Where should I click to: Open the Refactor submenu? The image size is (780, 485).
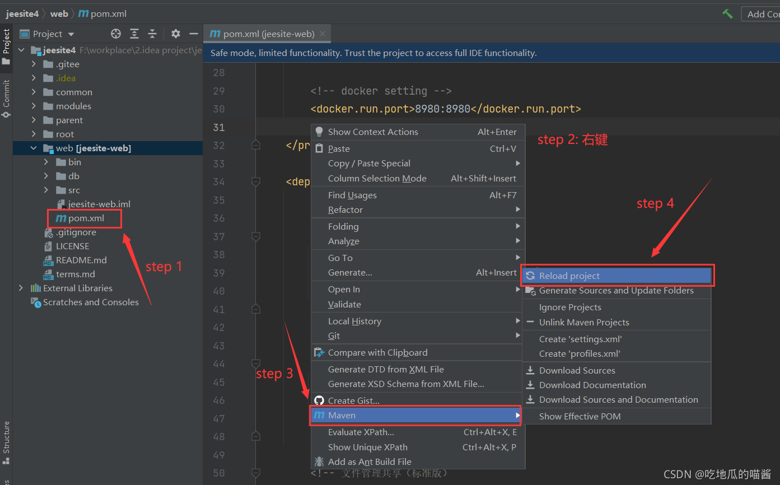(x=418, y=209)
